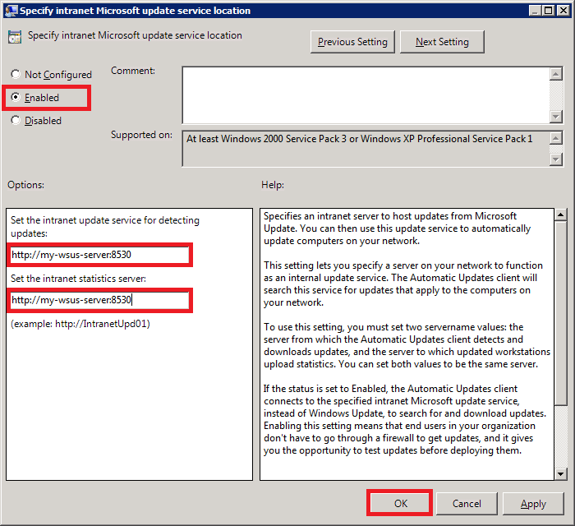
Task: Click the 'Supported on:' label
Action: (x=141, y=135)
